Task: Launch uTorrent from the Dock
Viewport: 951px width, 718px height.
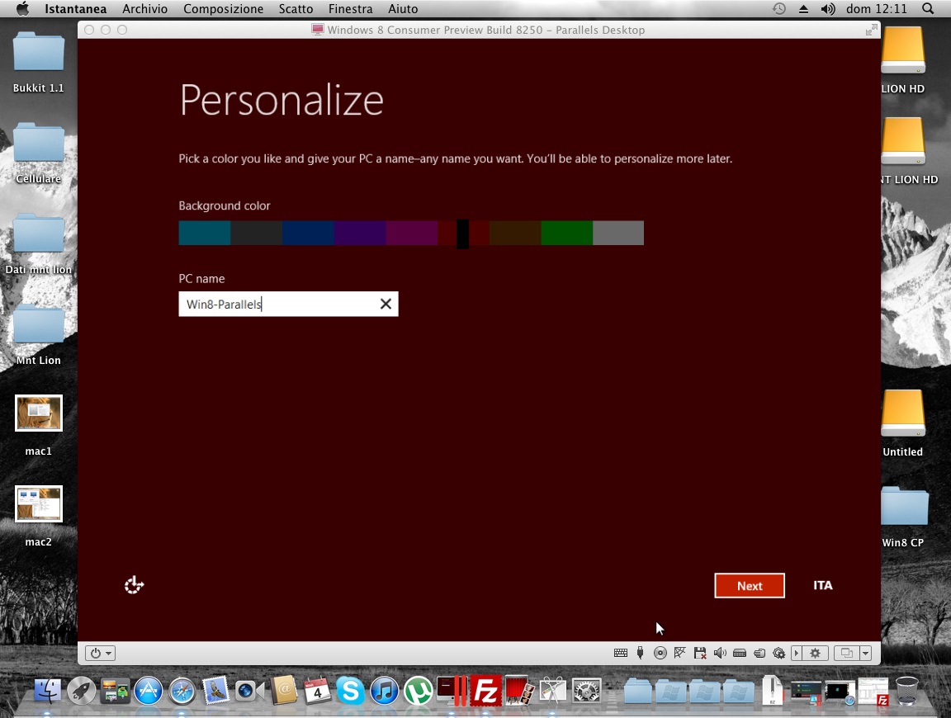Action: pos(419,691)
